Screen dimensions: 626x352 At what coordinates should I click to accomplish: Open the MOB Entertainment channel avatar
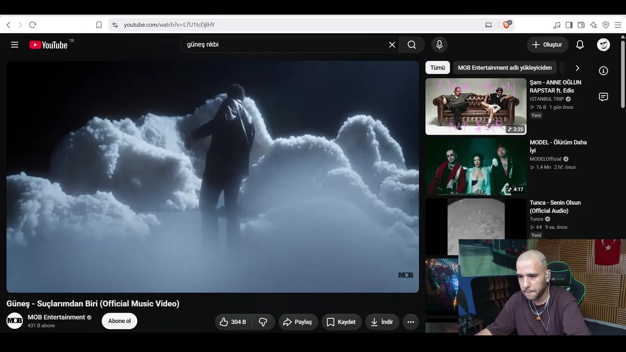coord(15,321)
